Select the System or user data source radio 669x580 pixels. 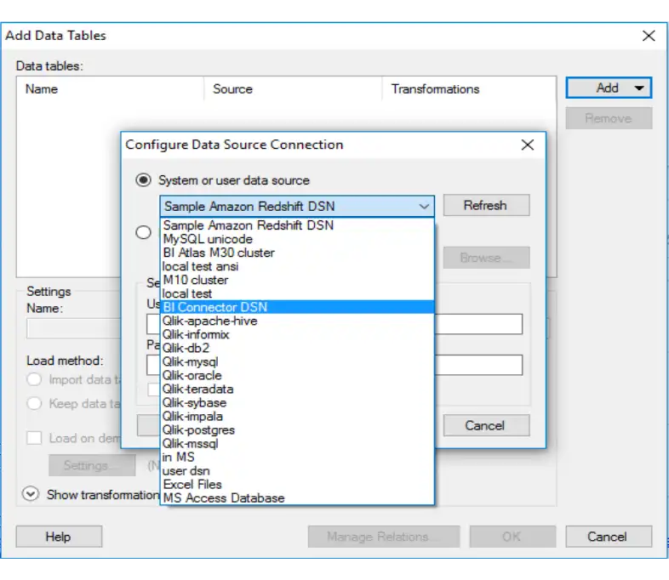144,180
